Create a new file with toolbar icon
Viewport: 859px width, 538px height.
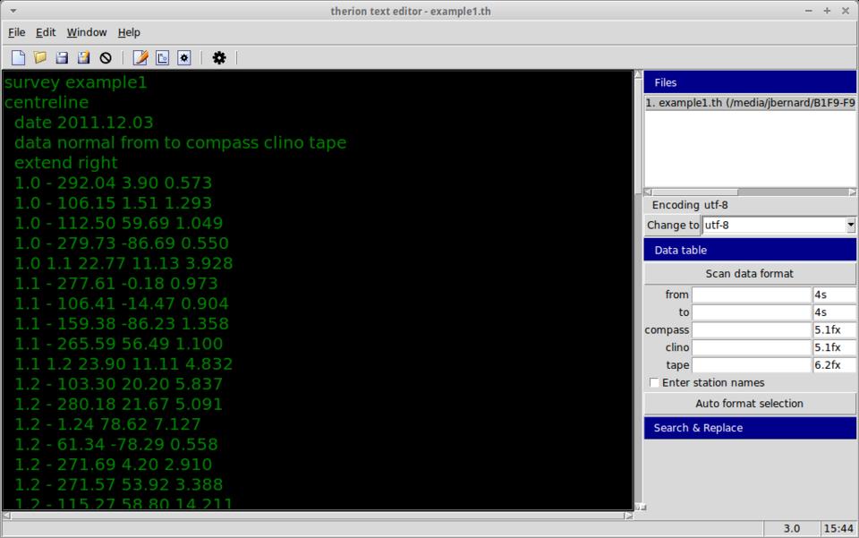(18, 57)
